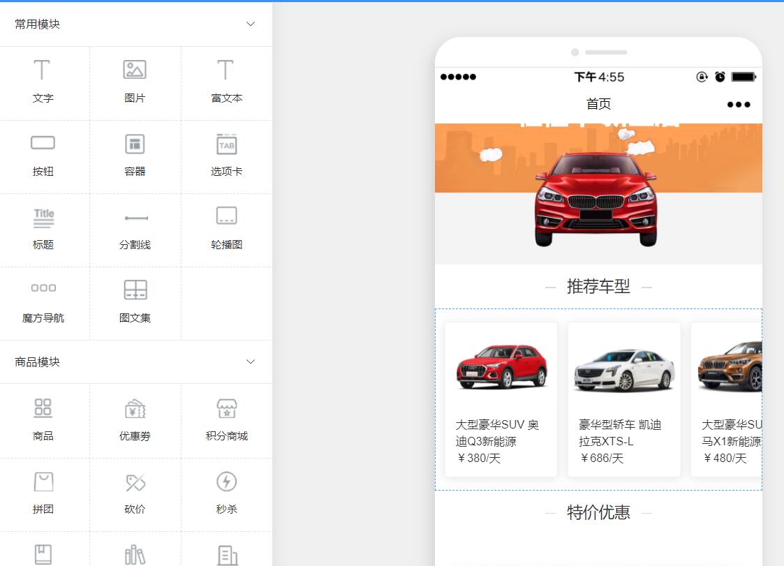Click the 豪华型轿车 凯迪拉克XTS-L name text
Viewport: 784px width, 566px height.
tap(620, 433)
